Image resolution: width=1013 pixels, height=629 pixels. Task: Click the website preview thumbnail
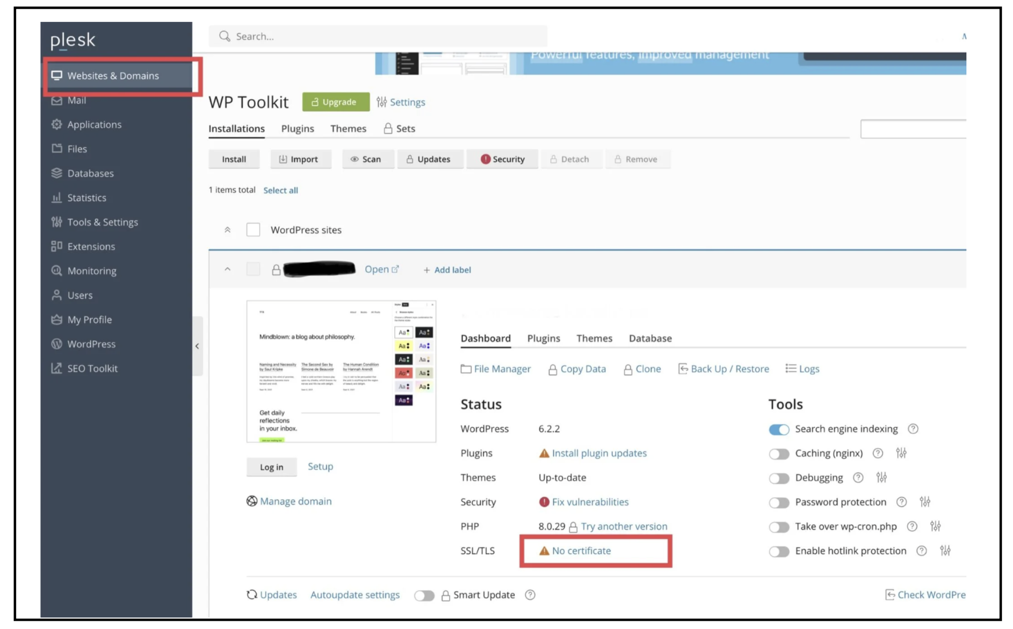pyautogui.click(x=341, y=371)
